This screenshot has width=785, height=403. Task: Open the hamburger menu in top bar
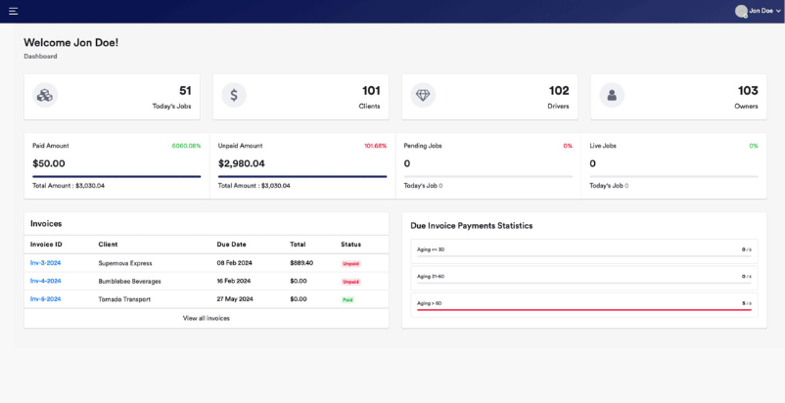click(x=14, y=11)
